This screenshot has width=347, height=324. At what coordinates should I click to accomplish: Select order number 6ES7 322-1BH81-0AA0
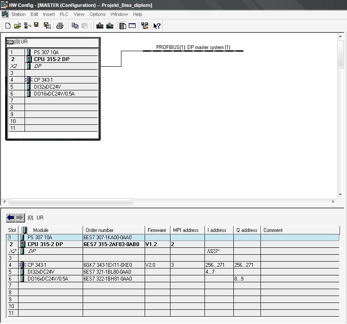pos(108,279)
